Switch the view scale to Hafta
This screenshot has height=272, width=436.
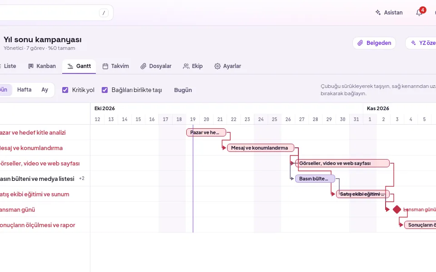(x=24, y=90)
